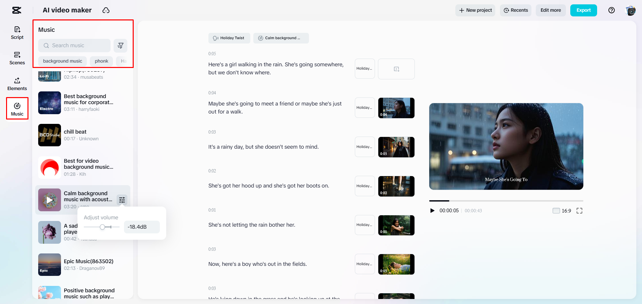Click the video preview image
This screenshot has height=304, width=642.
506,146
